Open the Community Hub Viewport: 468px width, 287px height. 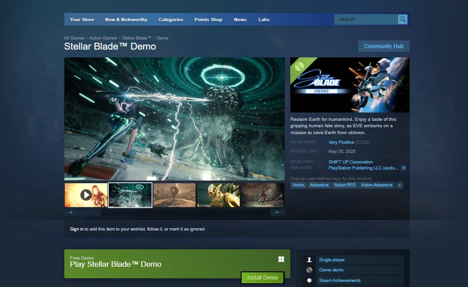tap(383, 46)
